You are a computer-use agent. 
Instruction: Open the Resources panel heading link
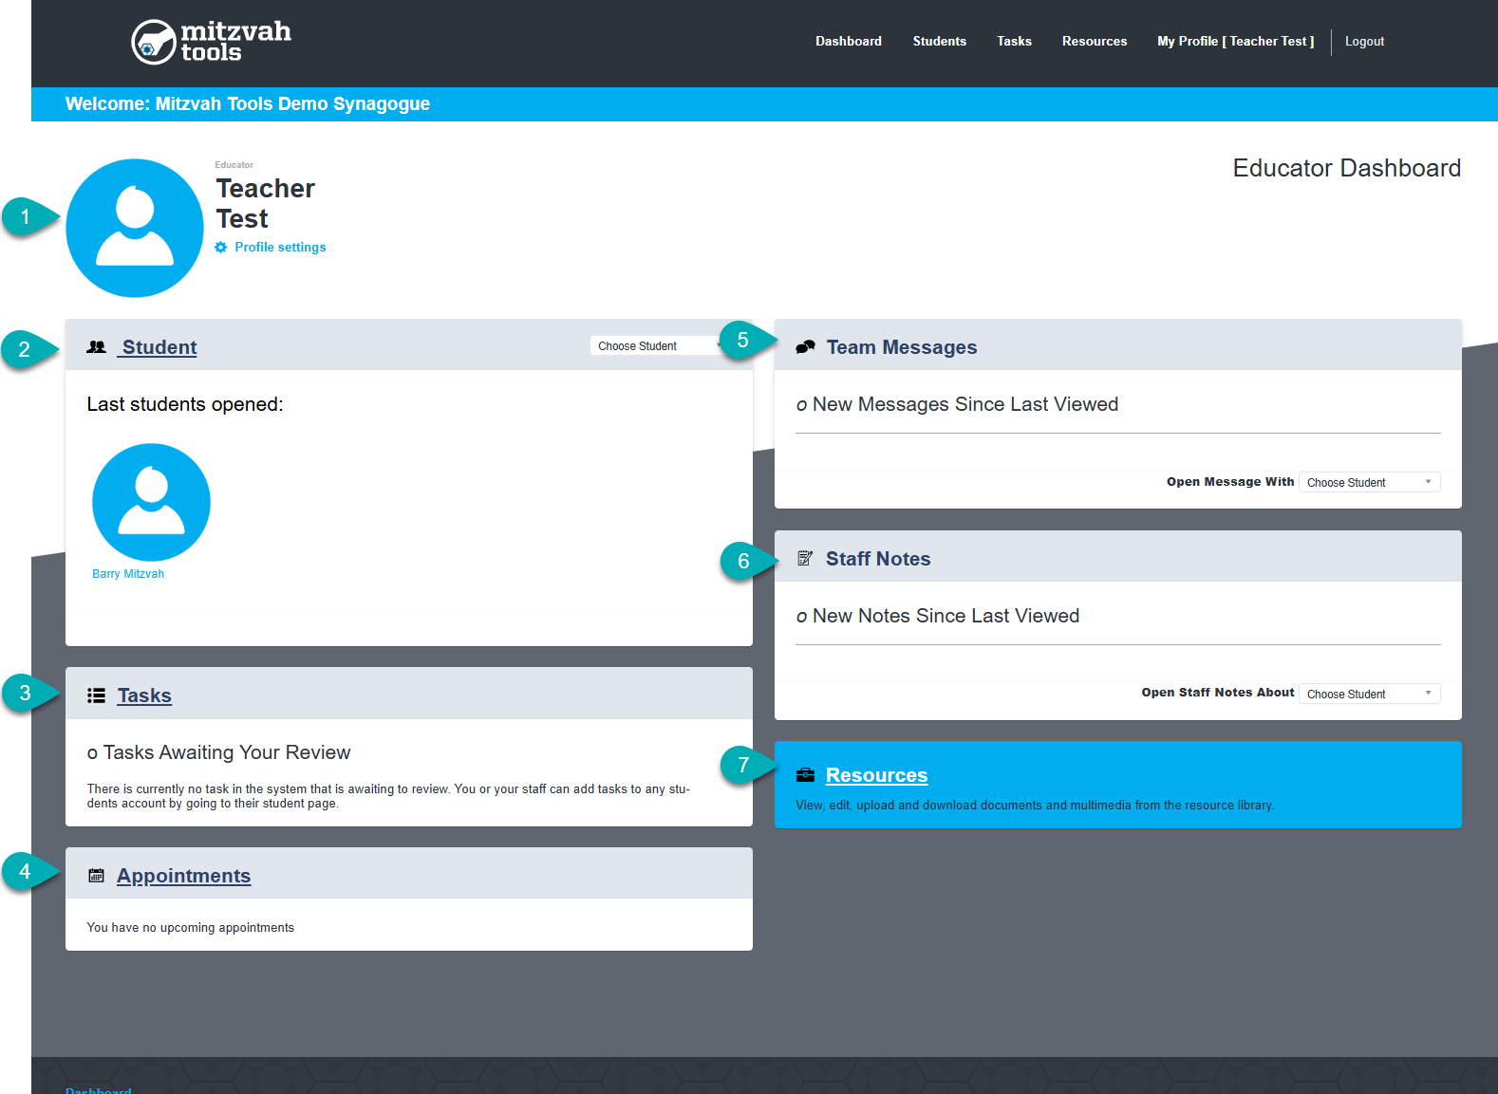click(876, 775)
